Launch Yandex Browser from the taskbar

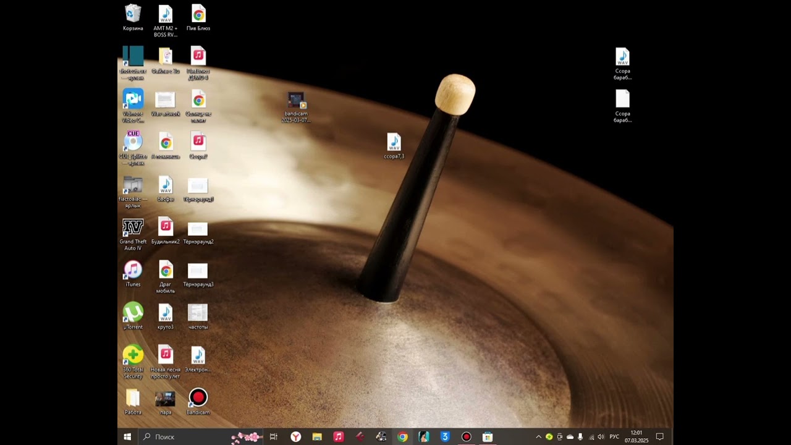[296, 437]
